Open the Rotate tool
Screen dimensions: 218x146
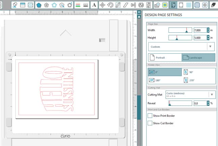(110, 5)
